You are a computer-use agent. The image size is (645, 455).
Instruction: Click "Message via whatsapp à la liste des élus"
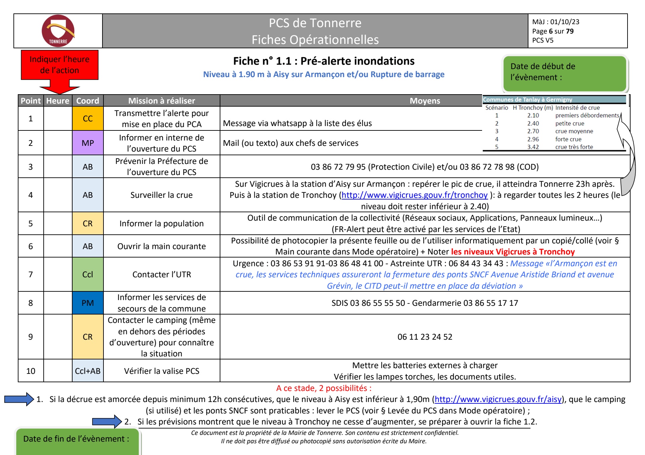click(297, 123)
